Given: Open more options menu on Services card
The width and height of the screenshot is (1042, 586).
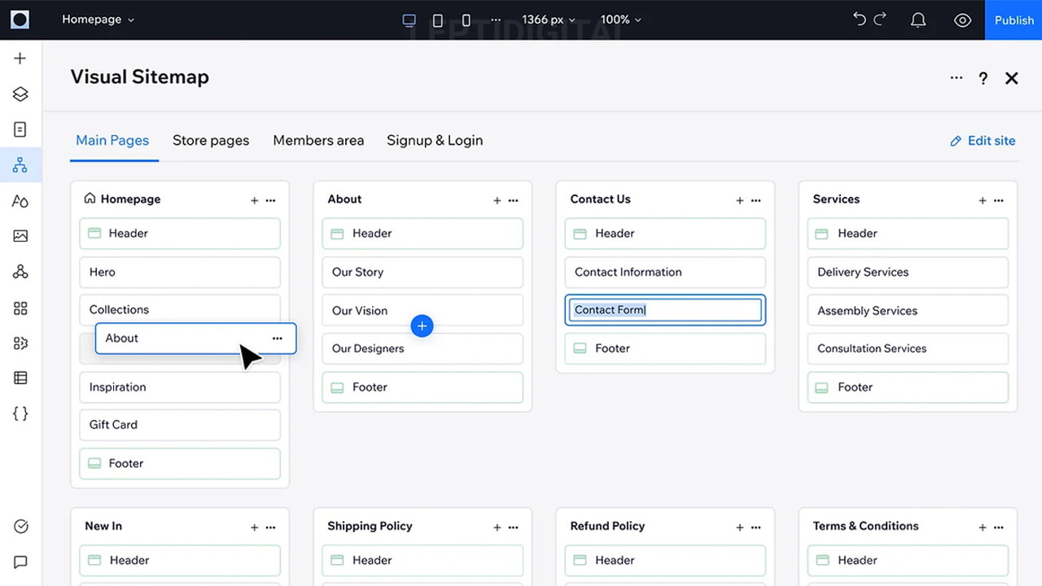Looking at the screenshot, I should coord(998,200).
